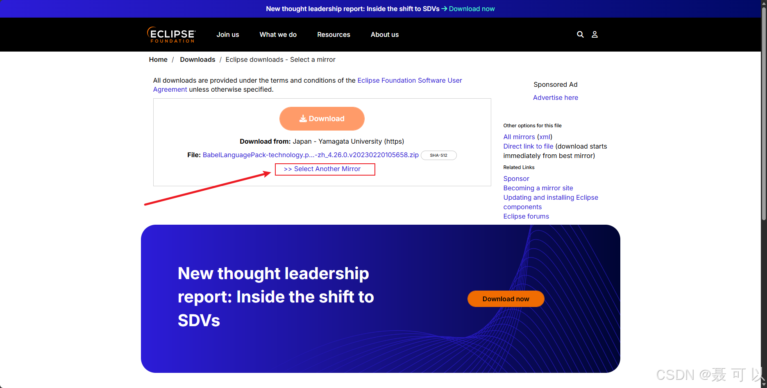Open the About us menu
This screenshot has height=388, width=767.
click(385, 35)
